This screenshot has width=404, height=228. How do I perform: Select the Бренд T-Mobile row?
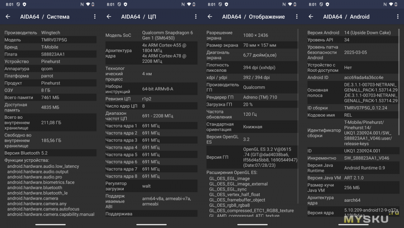[50, 47]
